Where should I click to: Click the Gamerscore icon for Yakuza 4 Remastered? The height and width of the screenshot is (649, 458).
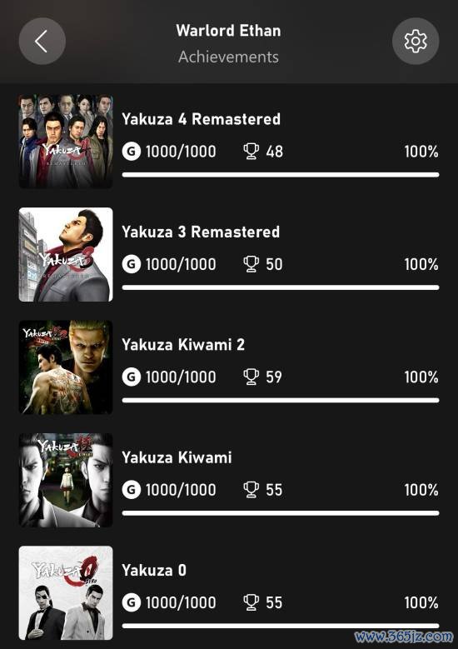coord(131,152)
